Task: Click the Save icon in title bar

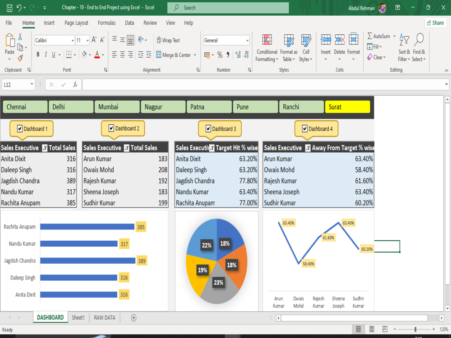Action: (9, 8)
